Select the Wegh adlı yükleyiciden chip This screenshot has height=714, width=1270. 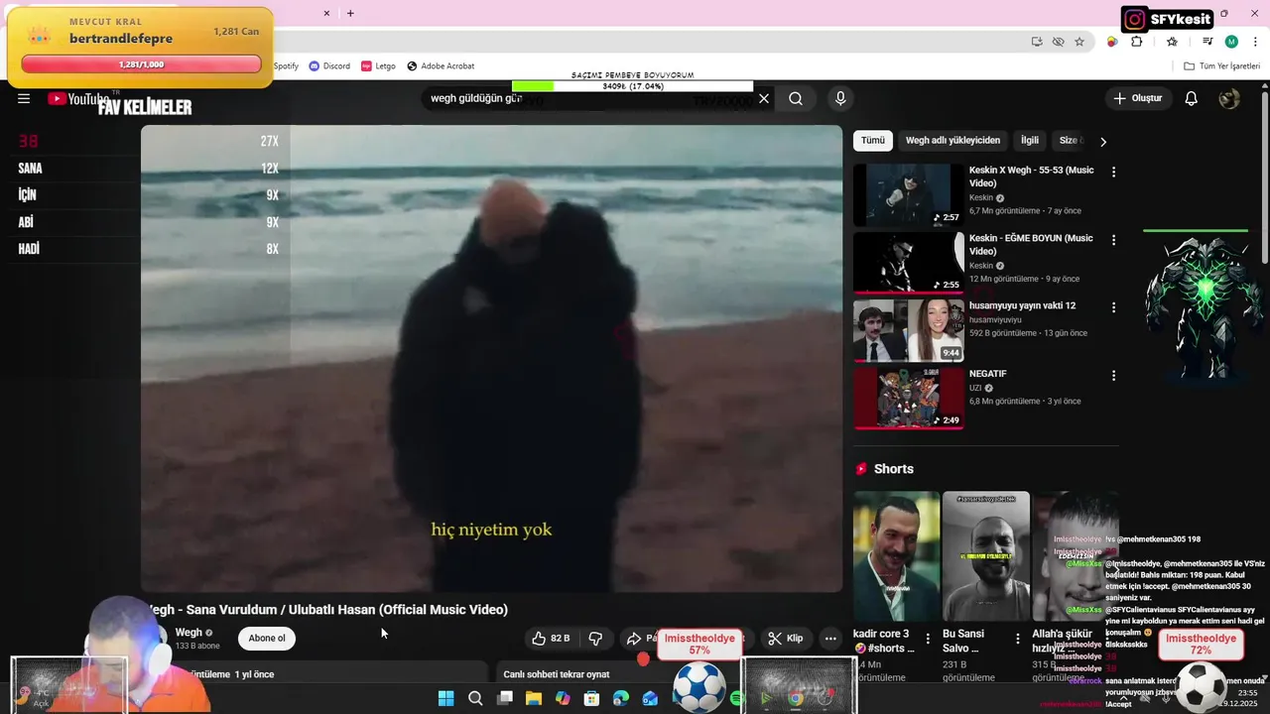click(952, 141)
